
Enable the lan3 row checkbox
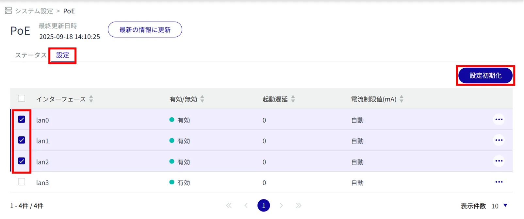[22, 182]
